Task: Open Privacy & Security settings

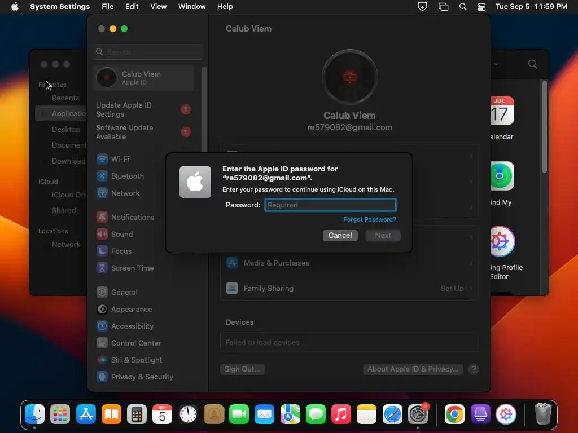Action: pyautogui.click(x=134, y=377)
